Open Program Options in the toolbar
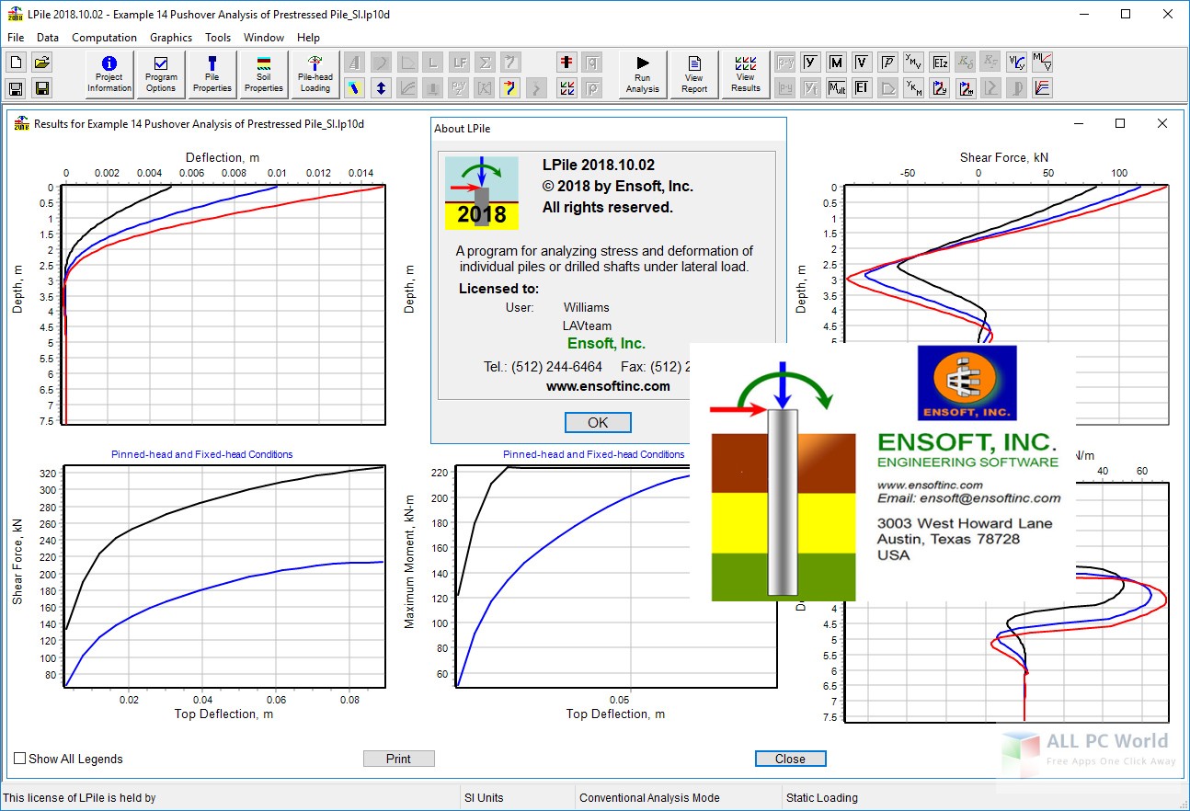This screenshot has width=1190, height=811. (x=161, y=74)
